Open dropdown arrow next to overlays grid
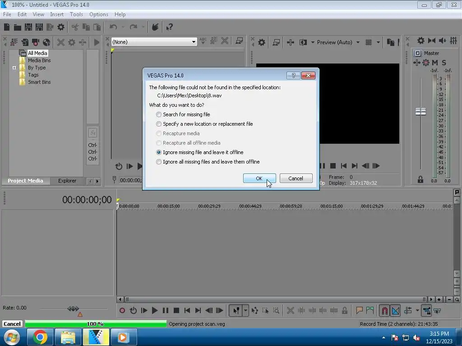 [x=379, y=42]
